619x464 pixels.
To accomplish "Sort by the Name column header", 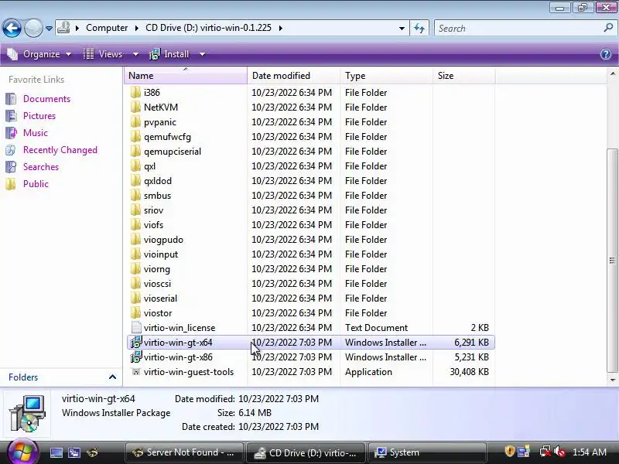I will [186, 75].
